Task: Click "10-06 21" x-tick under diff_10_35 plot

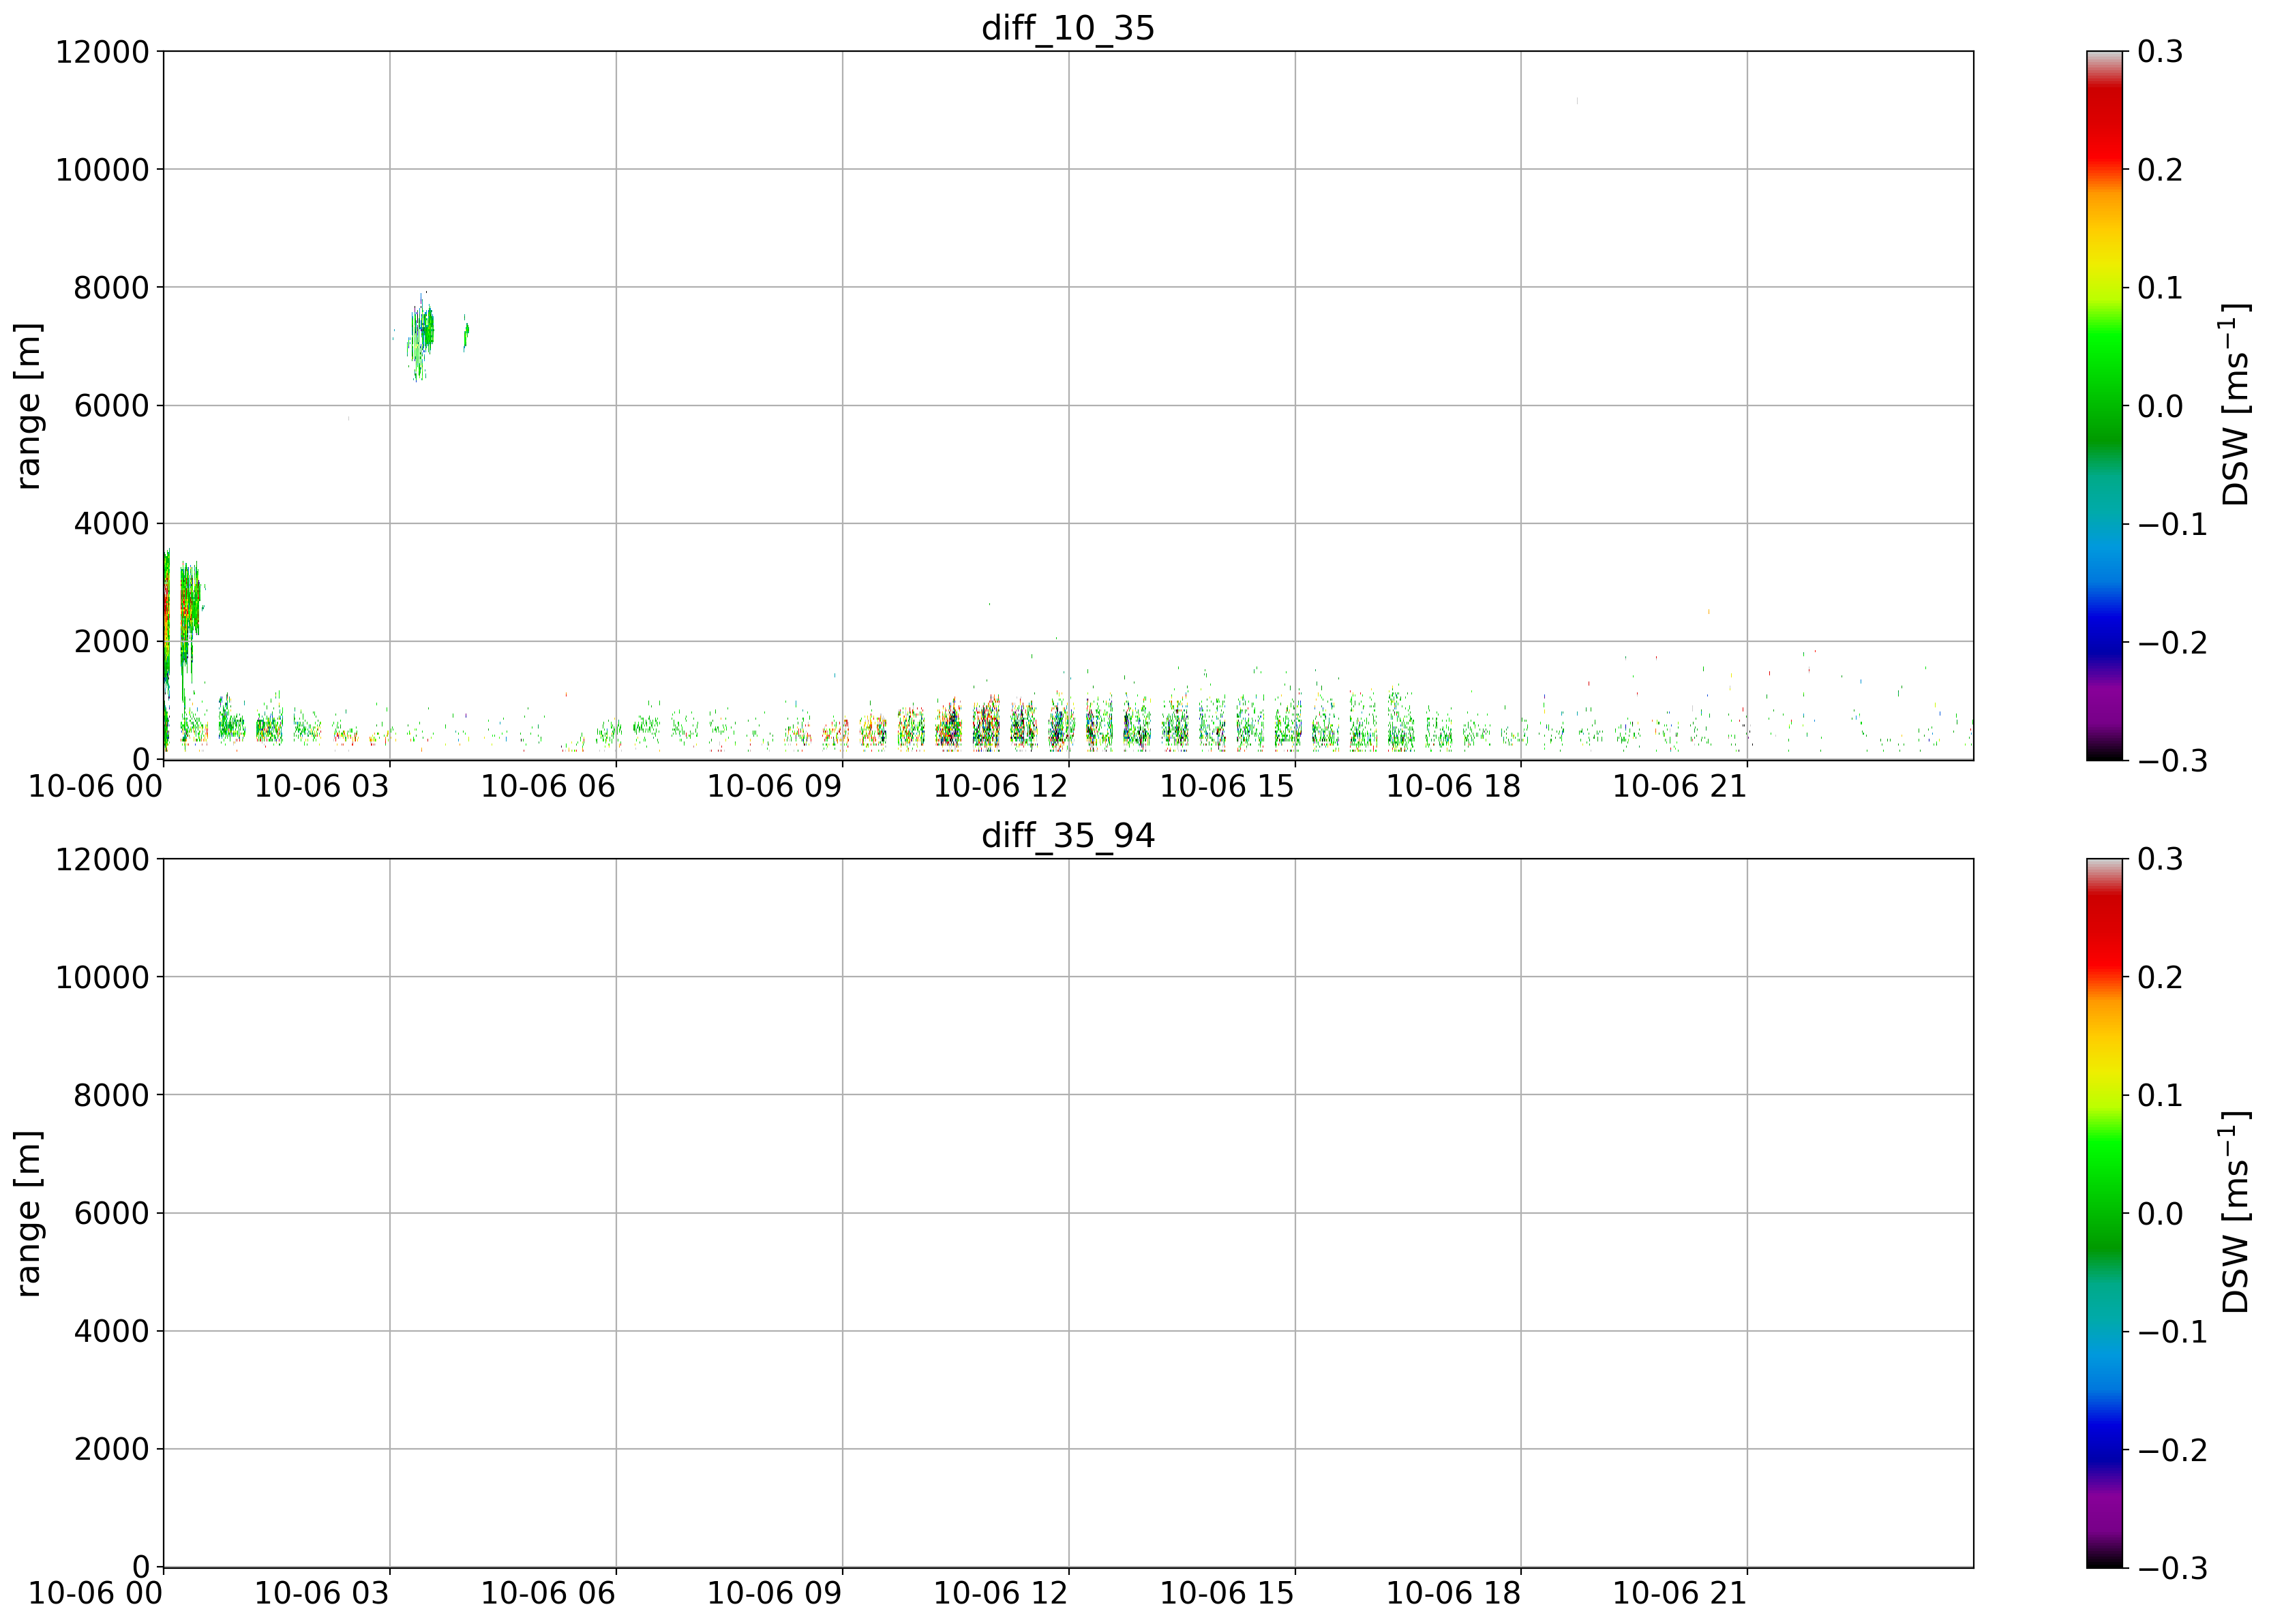Action: (x=1680, y=786)
